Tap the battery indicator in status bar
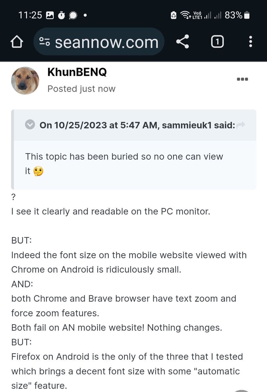Image resolution: width=267 pixels, height=392 pixels. 247,15
